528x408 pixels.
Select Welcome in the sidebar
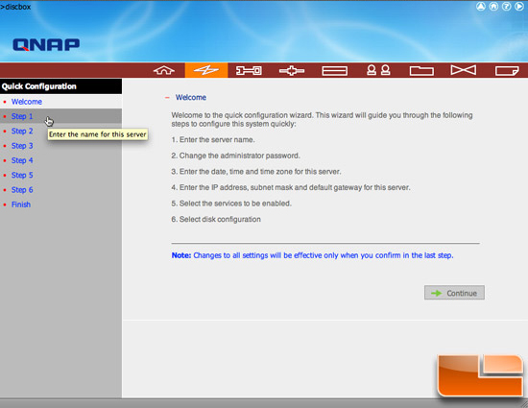pos(27,102)
